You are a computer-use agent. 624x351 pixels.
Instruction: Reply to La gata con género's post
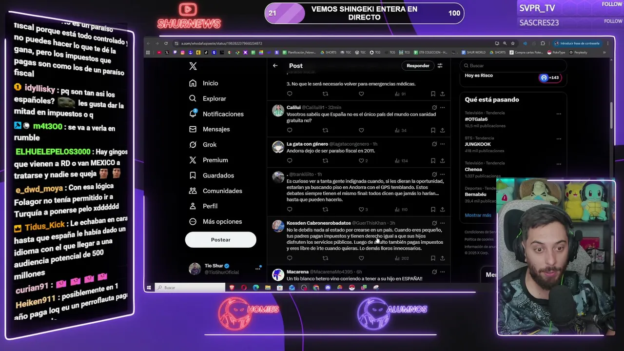click(x=290, y=160)
